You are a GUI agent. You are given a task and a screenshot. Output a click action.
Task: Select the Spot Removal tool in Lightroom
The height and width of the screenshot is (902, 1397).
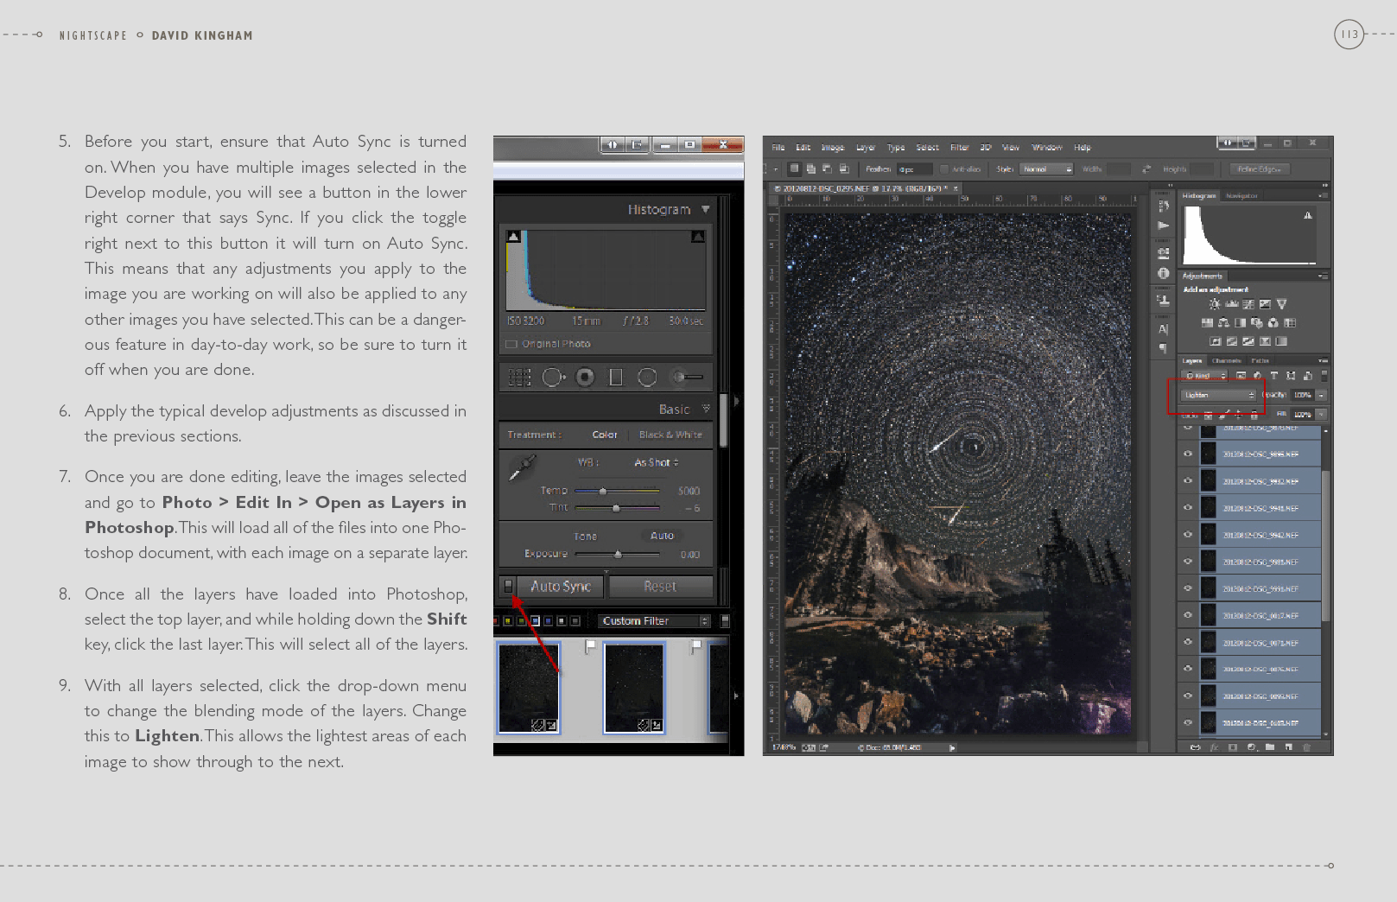pyautogui.click(x=553, y=378)
